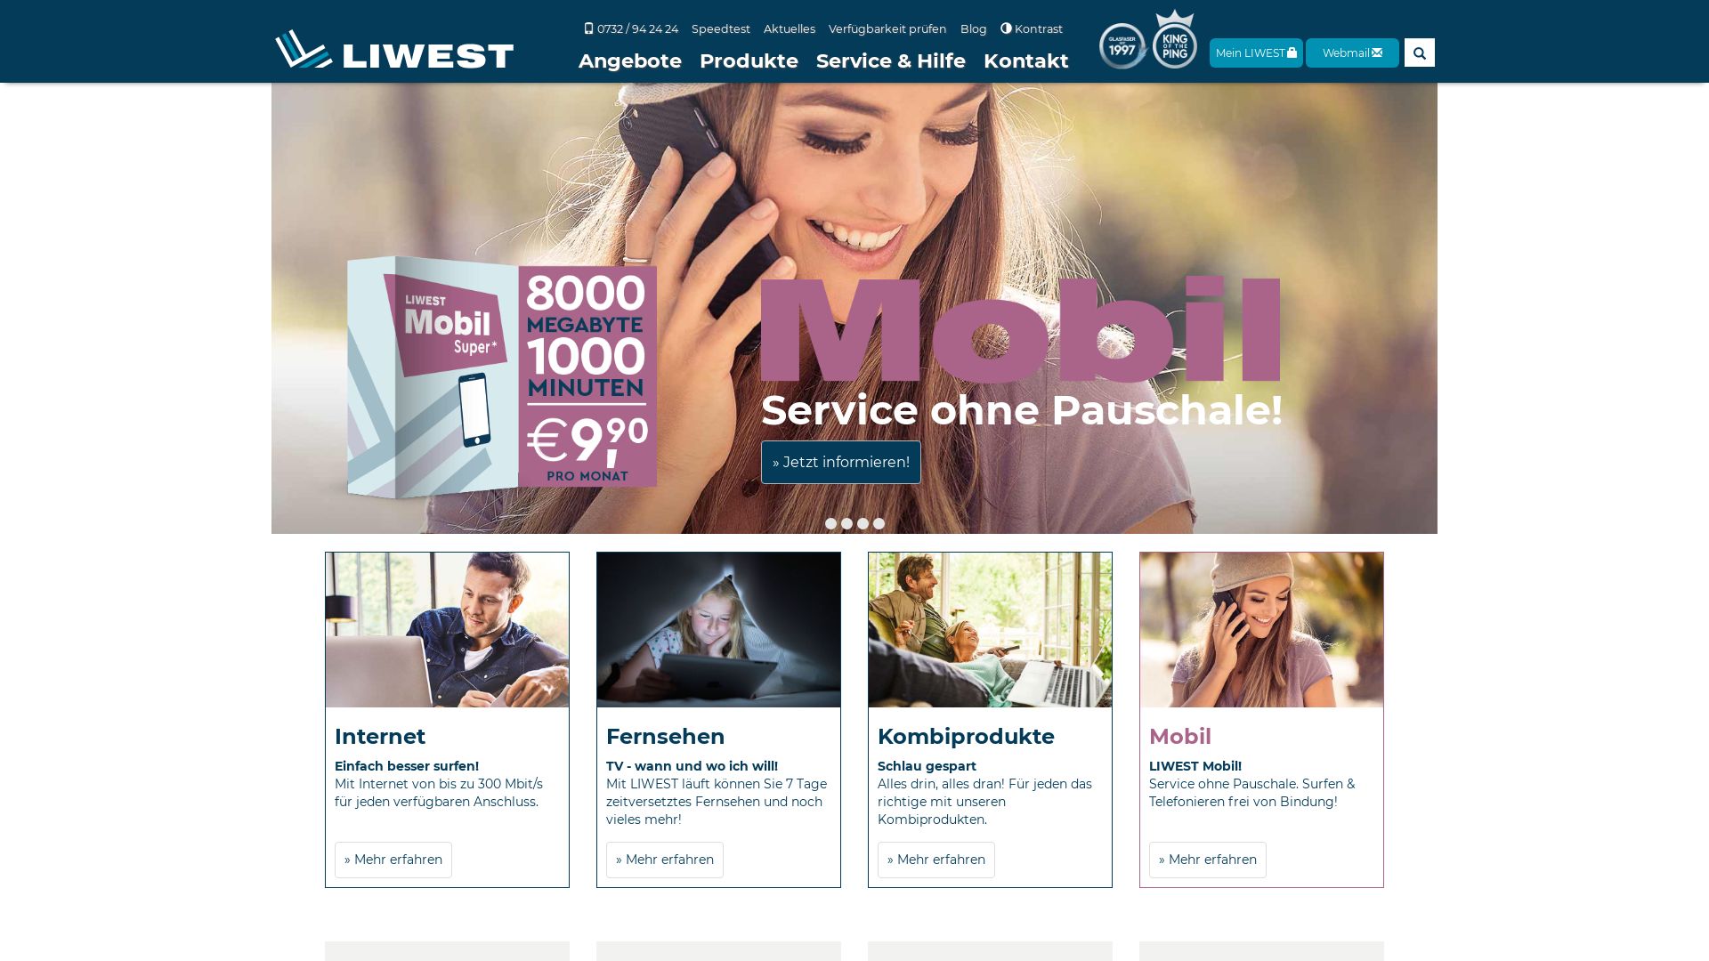This screenshot has height=961, width=1709.
Task: Open Verfügbarkeit prüfen link
Action: (x=887, y=29)
